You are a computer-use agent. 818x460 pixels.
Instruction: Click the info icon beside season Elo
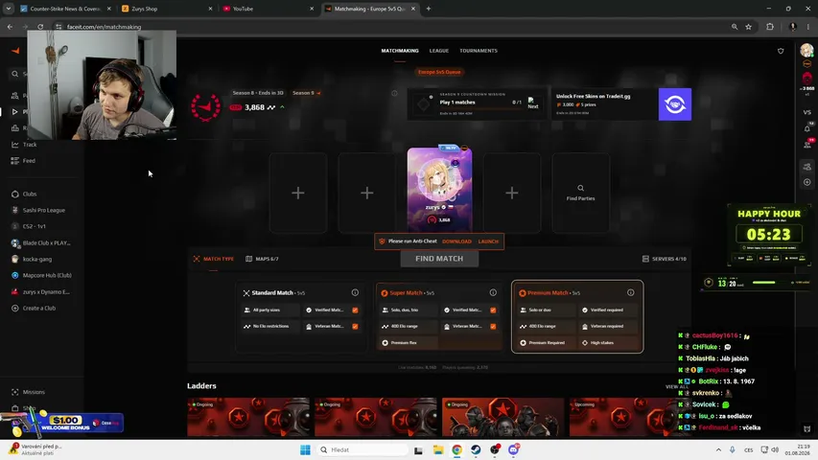[394, 93]
